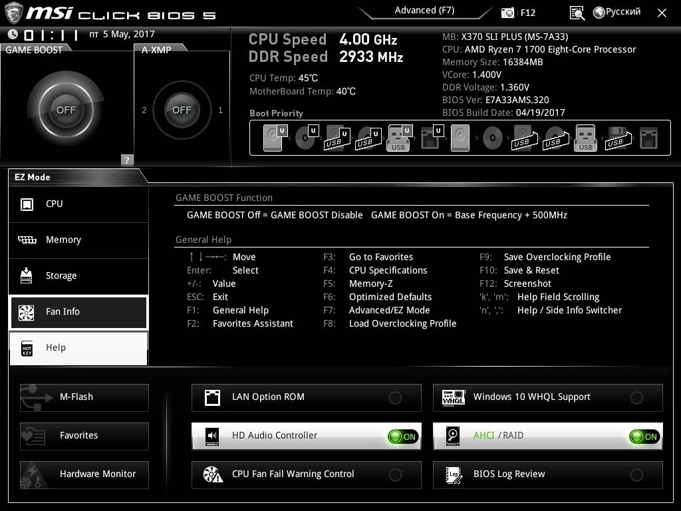This screenshot has height=511, width=681.
Task: Click the F12 screenshot camera icon
Action: tap(507, 13)
